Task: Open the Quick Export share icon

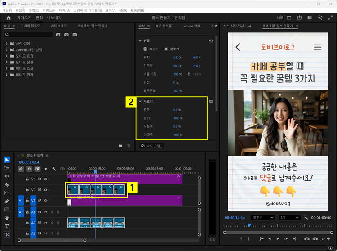Action: (299, 18)
